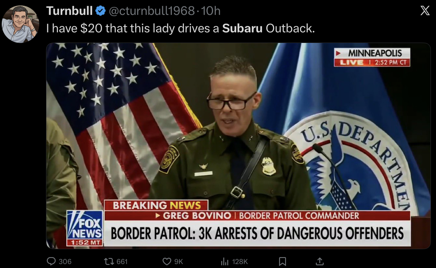
Task: Open the 306 replies count
Action: pos(65,261)
